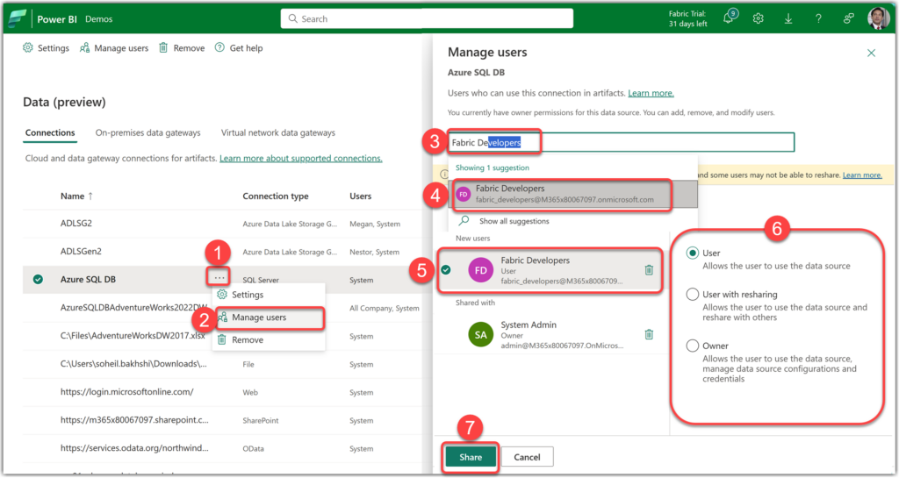Choose Remove in the context menu
The height and width of the screenshot is (478, 899).
[x=269, y=339]
